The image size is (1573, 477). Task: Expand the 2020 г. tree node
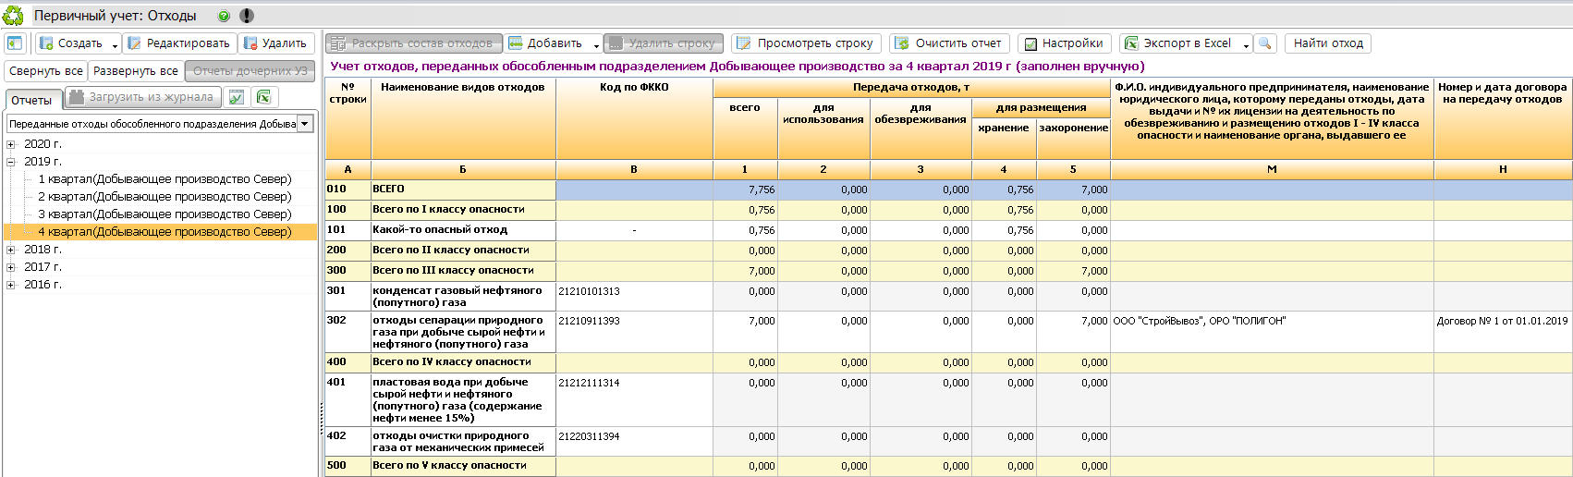click(x=11, y=144)
